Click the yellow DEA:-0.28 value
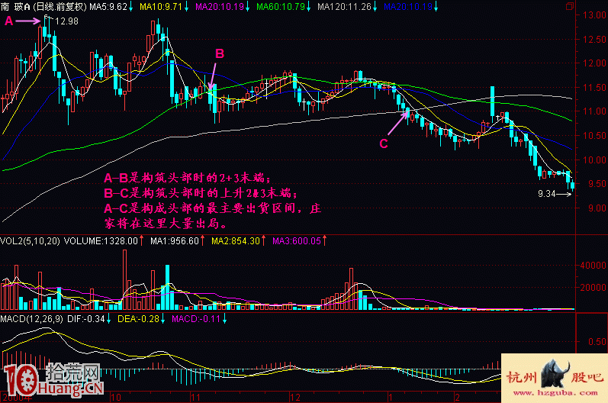 138,319
